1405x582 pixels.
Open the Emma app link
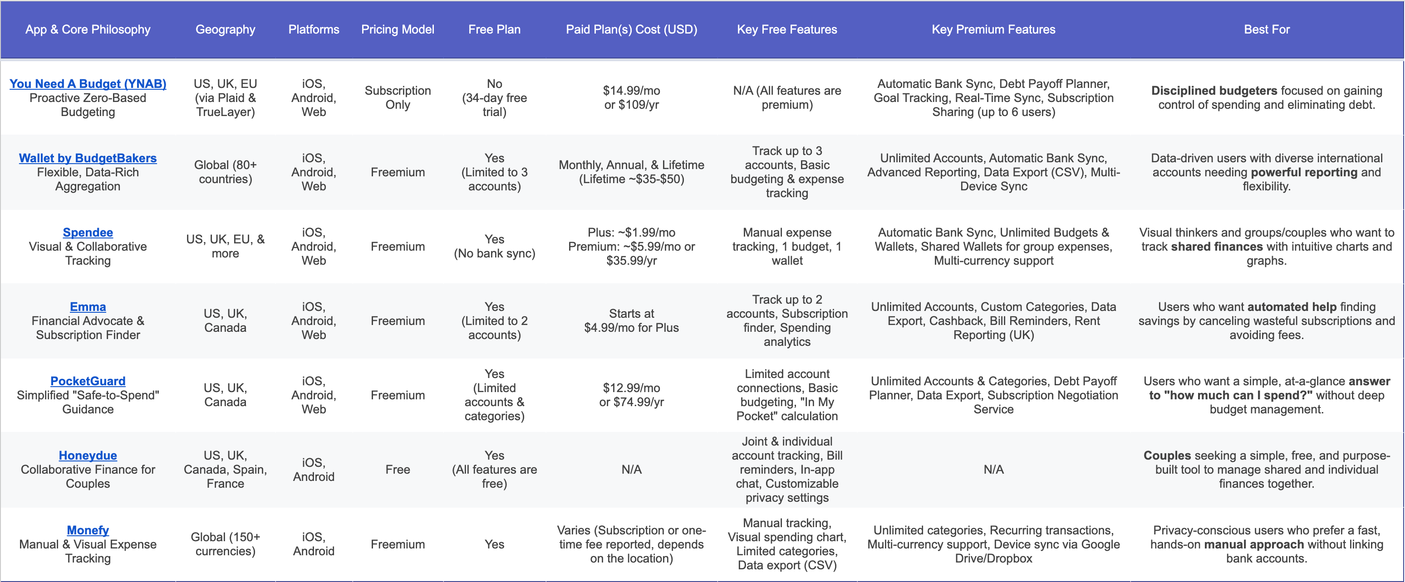coord(88,307)
